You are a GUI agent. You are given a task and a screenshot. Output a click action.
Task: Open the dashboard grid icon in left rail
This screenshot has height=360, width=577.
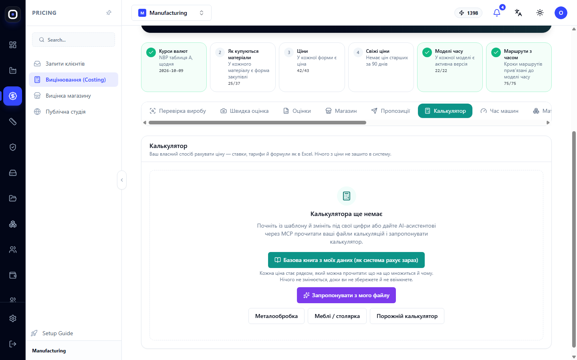pyautogui.click(x=13, y=45)
